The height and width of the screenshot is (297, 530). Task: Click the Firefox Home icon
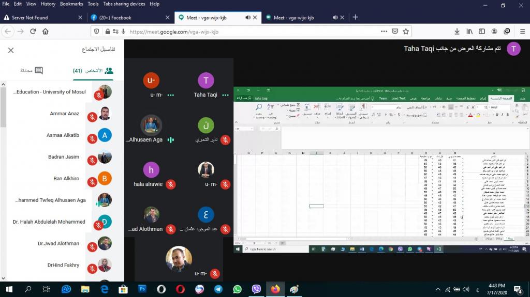pyautogui.click(x=46, y=32)
